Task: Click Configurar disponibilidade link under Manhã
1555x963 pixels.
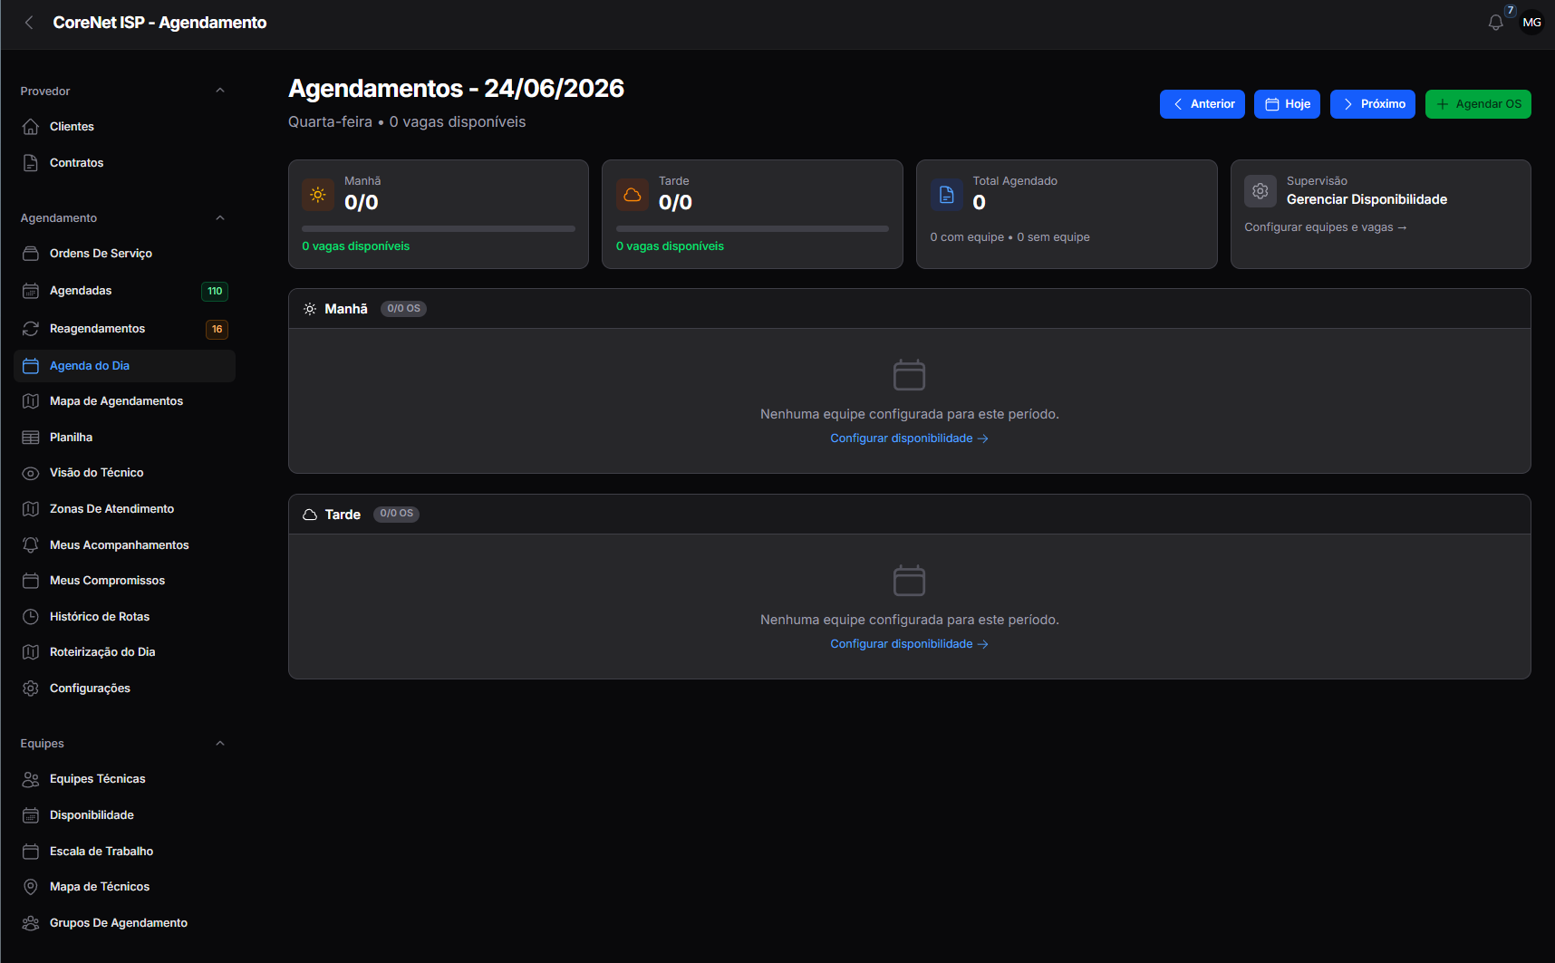Action: coord(909,438)
